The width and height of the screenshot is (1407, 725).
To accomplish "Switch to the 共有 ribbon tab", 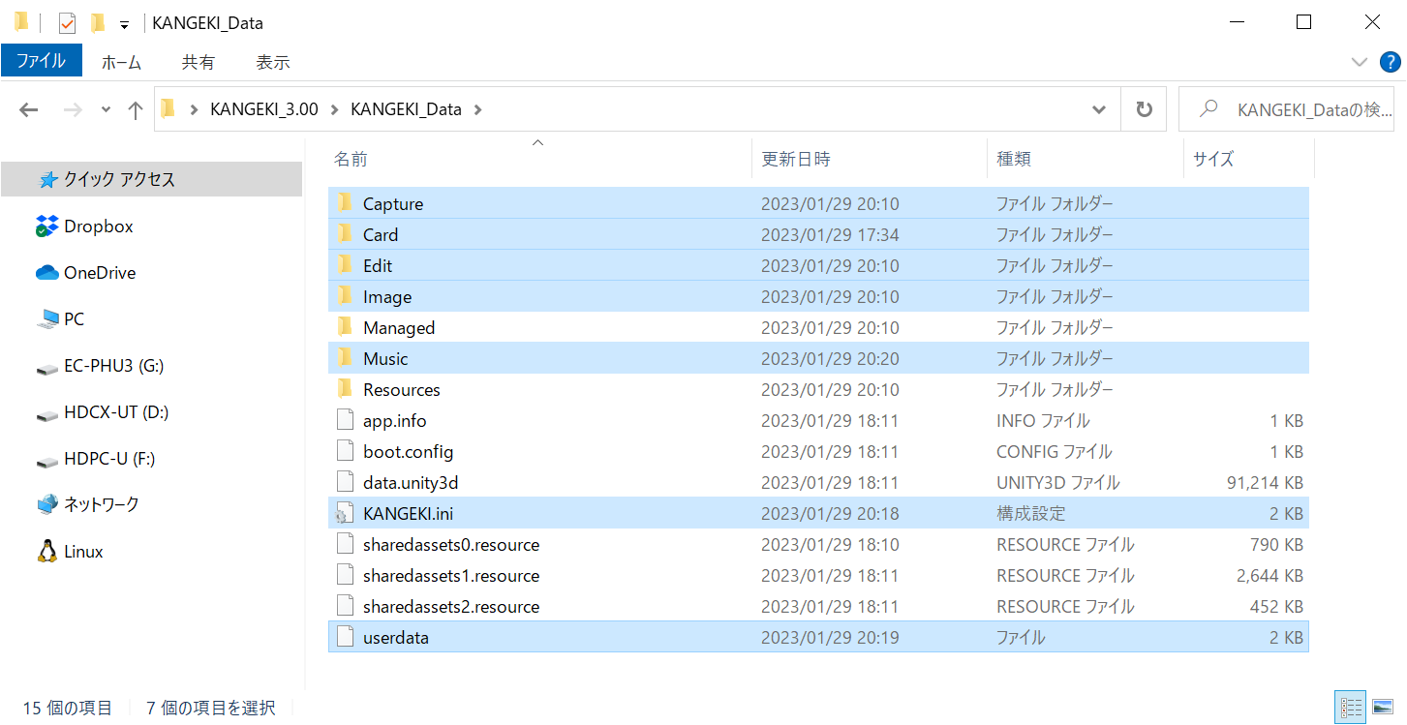I will (199, 62).
